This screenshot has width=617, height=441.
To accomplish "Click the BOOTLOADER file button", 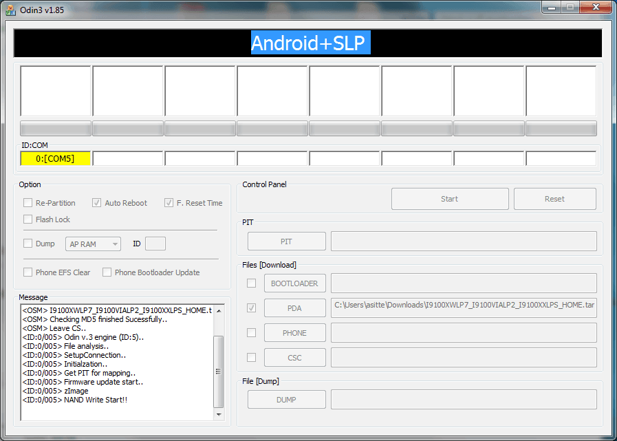I will tap(294, 283).
